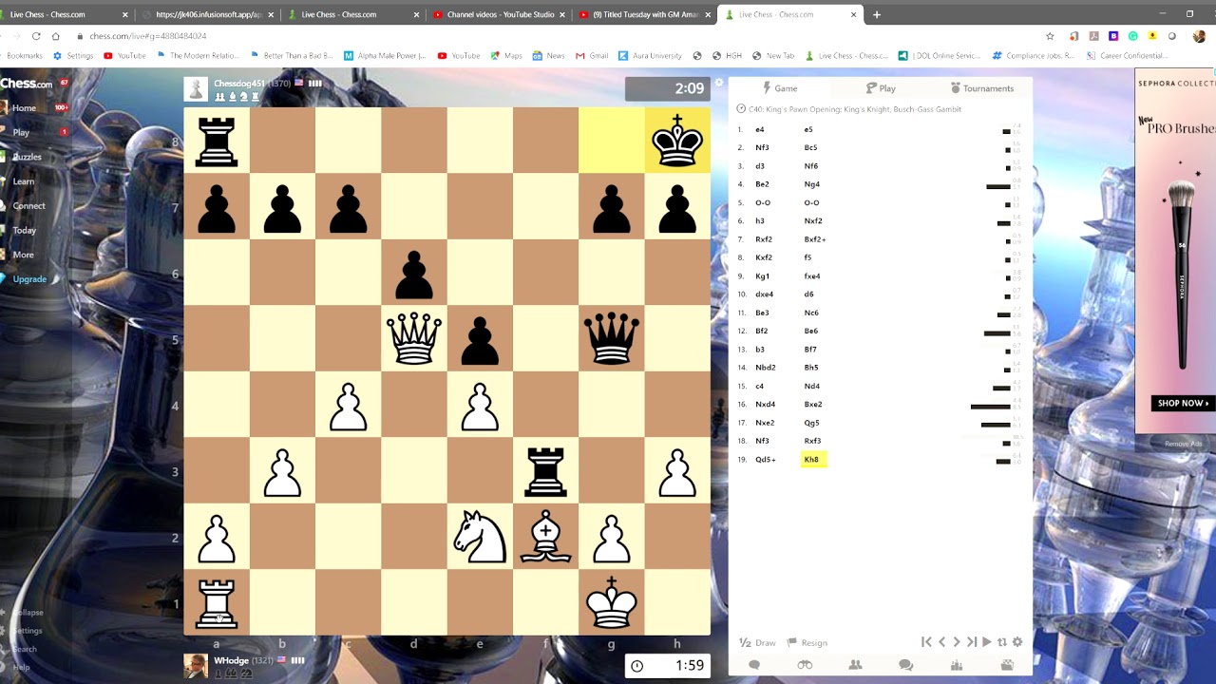This screenshot has height=684, width=1216.
Task: Open Maps bookmark in bookmarks bar
Action: [506, 56]
